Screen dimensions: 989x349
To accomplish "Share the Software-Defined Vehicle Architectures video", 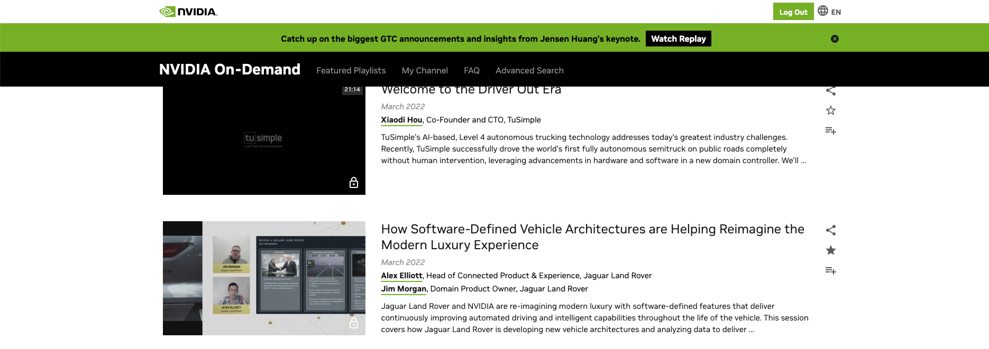I will pyautogui.click(x=831, y=230).
